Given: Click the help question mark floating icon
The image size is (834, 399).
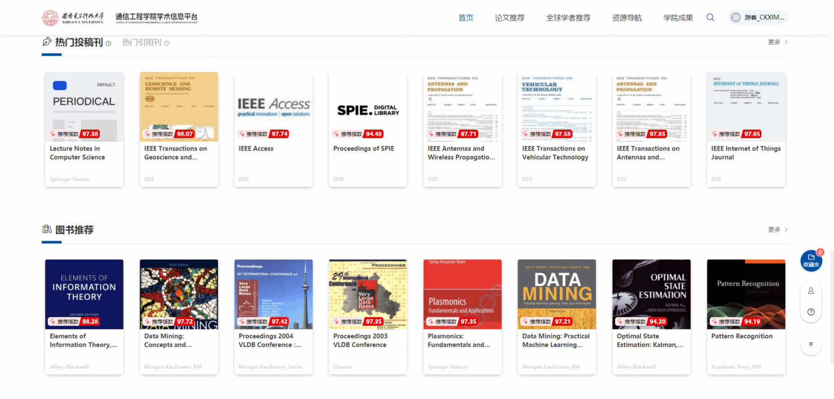Looking at the screenshot, I should point(811,312).
